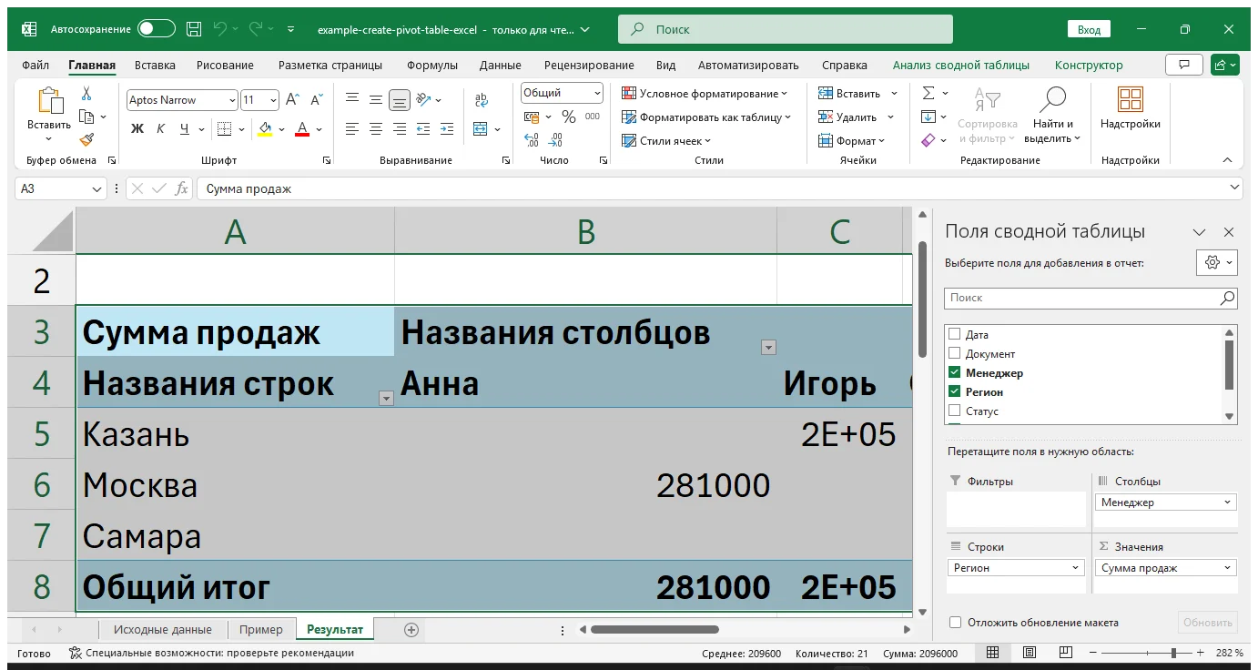Image resolution: width=1258 pixels, height=670 pixels.
Task: Click the top Поиск search box
Action: (x=786, y=29)
